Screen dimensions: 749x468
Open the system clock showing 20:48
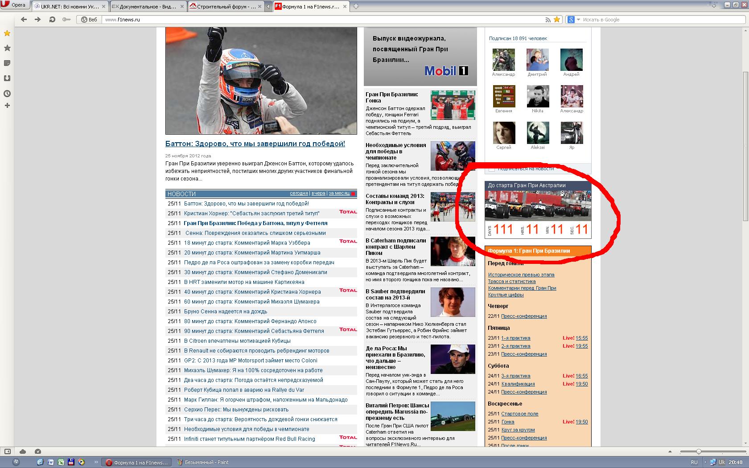coord(736,462)
